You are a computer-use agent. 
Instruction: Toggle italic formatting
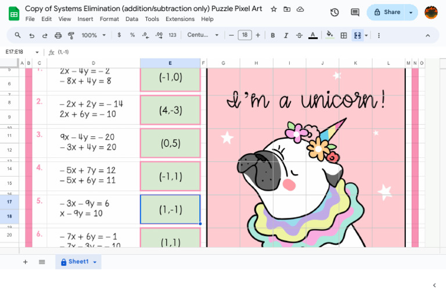286,35
